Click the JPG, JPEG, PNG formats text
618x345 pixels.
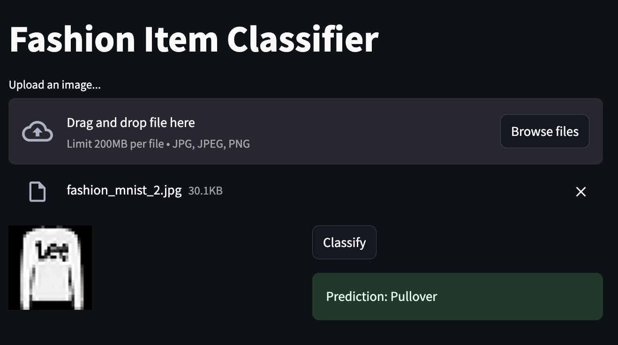(x=211, y=144)
